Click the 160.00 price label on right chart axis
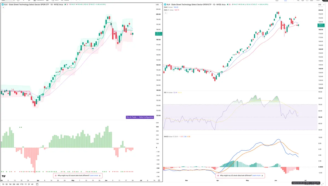This screenshot has height=186, width=328. pos(320,49)
